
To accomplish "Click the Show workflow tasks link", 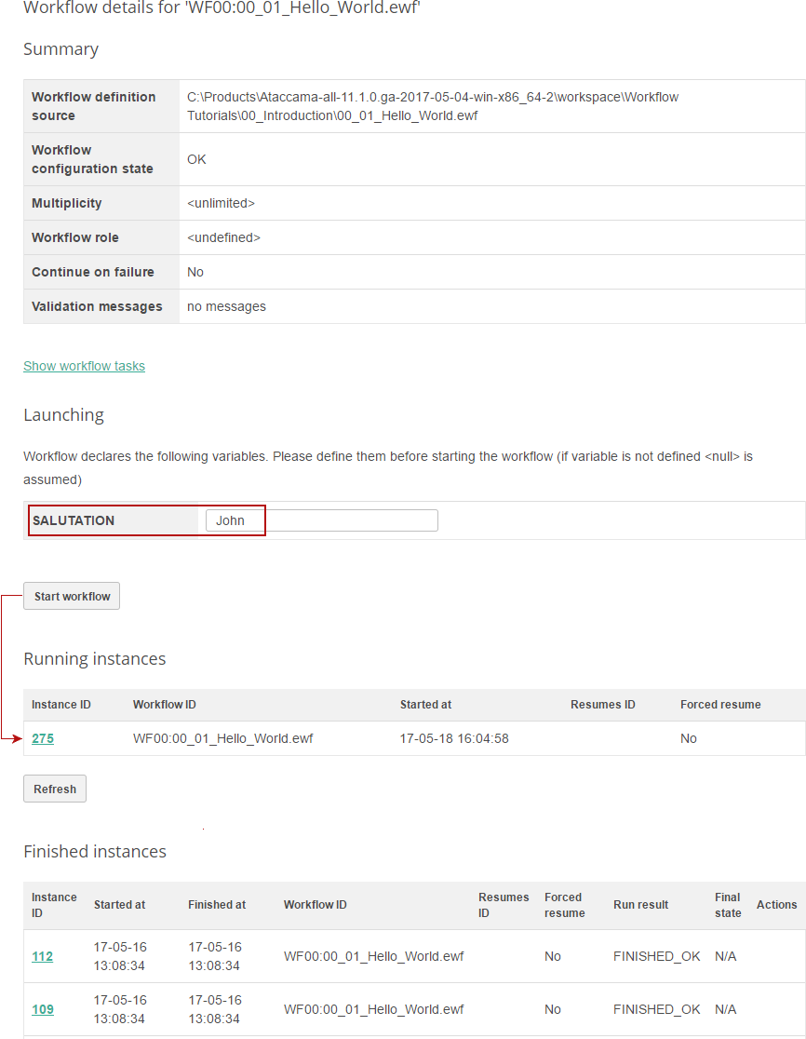I will pyautogui.click(x=84, y=366).
